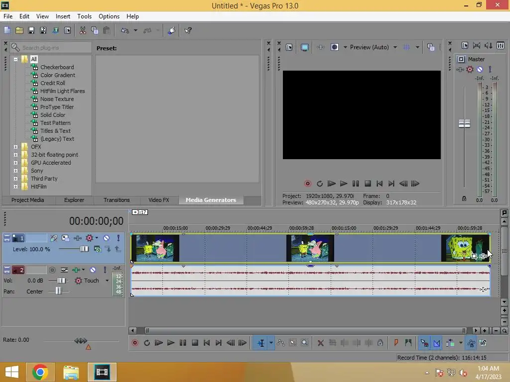Expand the Sony folder
Viewport: 510px width, 382px height.
click(x=15, y=171)
